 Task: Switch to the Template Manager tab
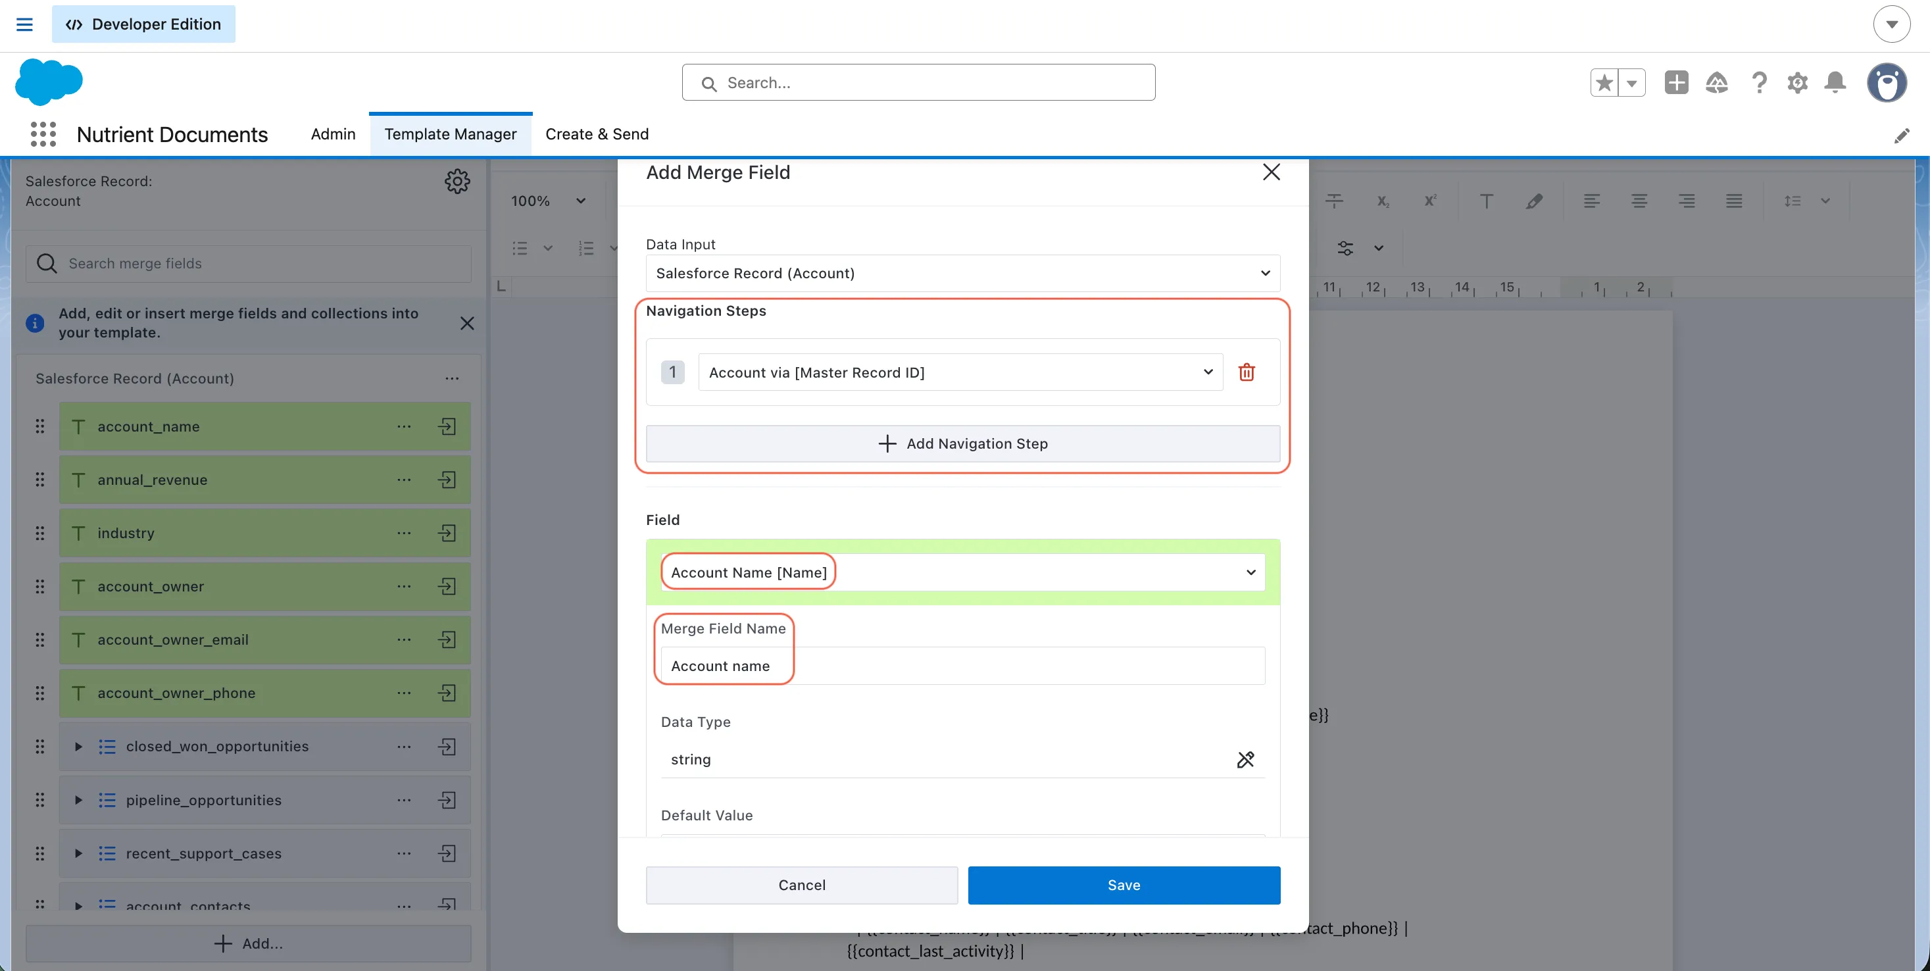pyautogui.click(x=451, y=134)
